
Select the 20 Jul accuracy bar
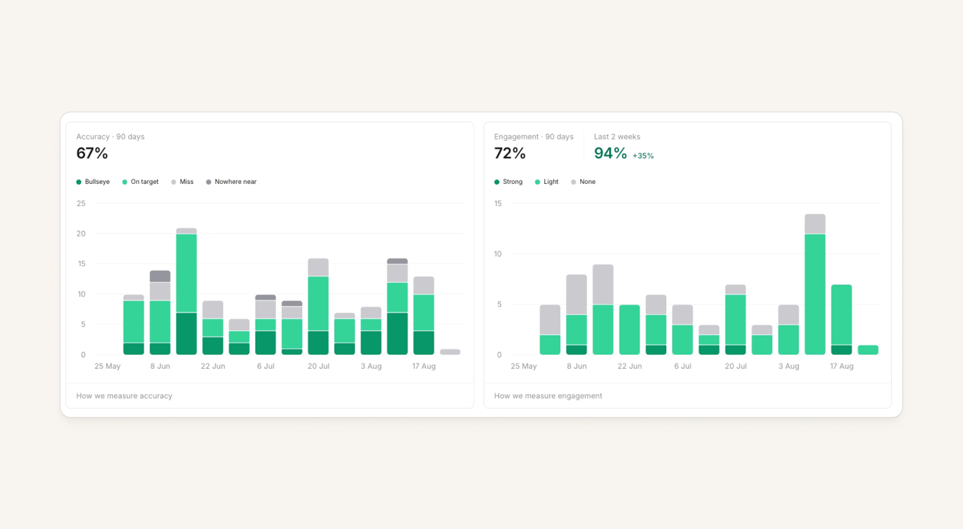click(318, 307)
